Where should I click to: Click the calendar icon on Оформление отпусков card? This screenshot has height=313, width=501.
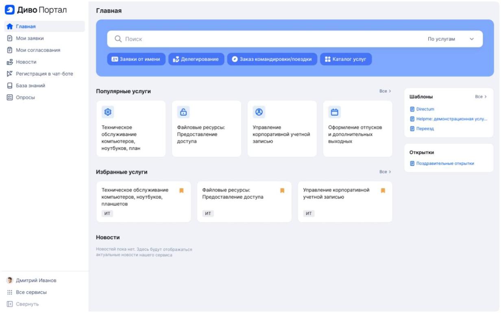point(335,112)
